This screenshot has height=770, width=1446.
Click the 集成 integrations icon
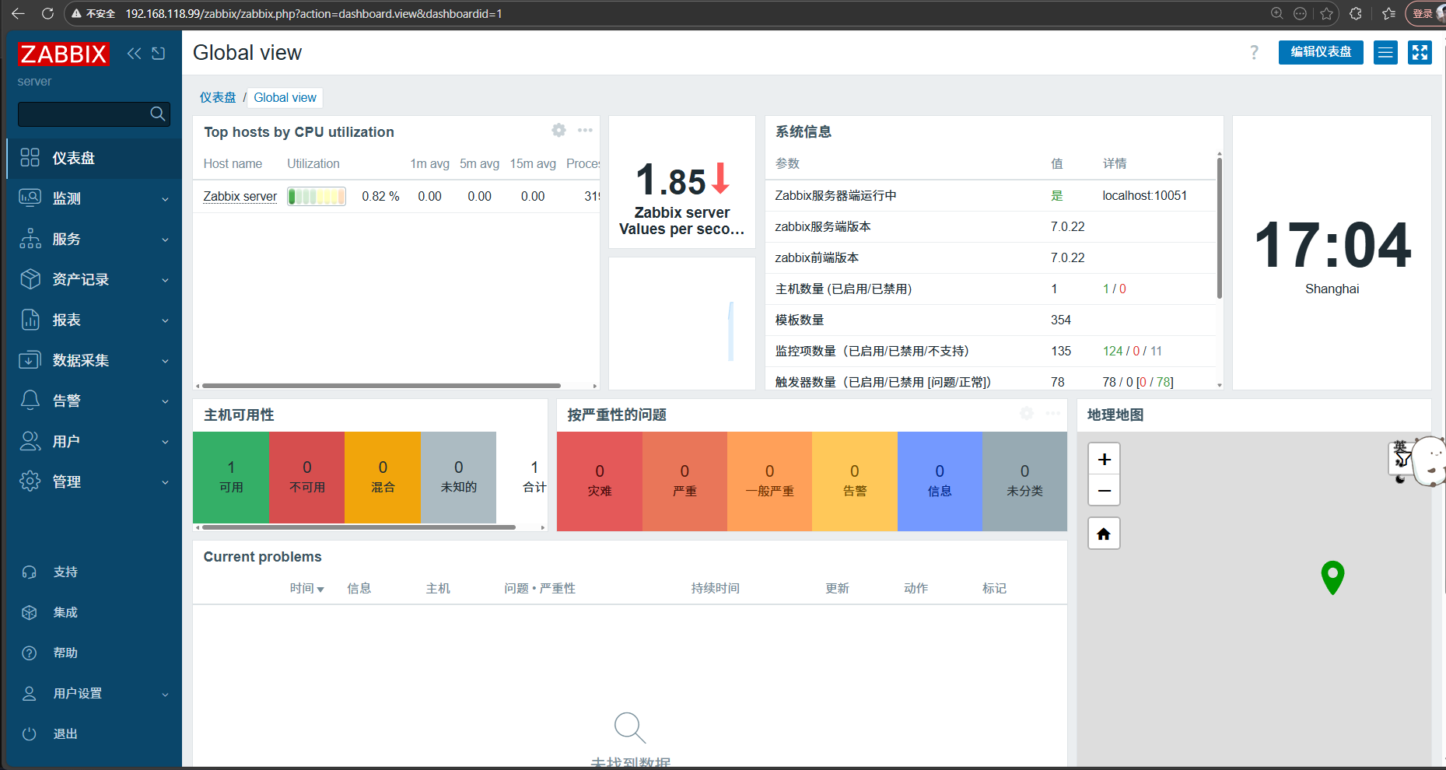tap(30, 612)
